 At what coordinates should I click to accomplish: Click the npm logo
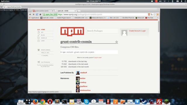pyautogui.click(x=72, y=32)
